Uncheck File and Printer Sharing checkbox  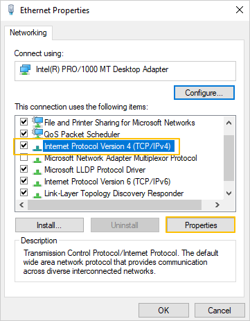point(24,121)
